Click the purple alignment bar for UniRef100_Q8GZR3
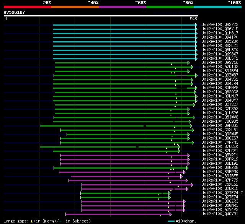 (133, 202)
